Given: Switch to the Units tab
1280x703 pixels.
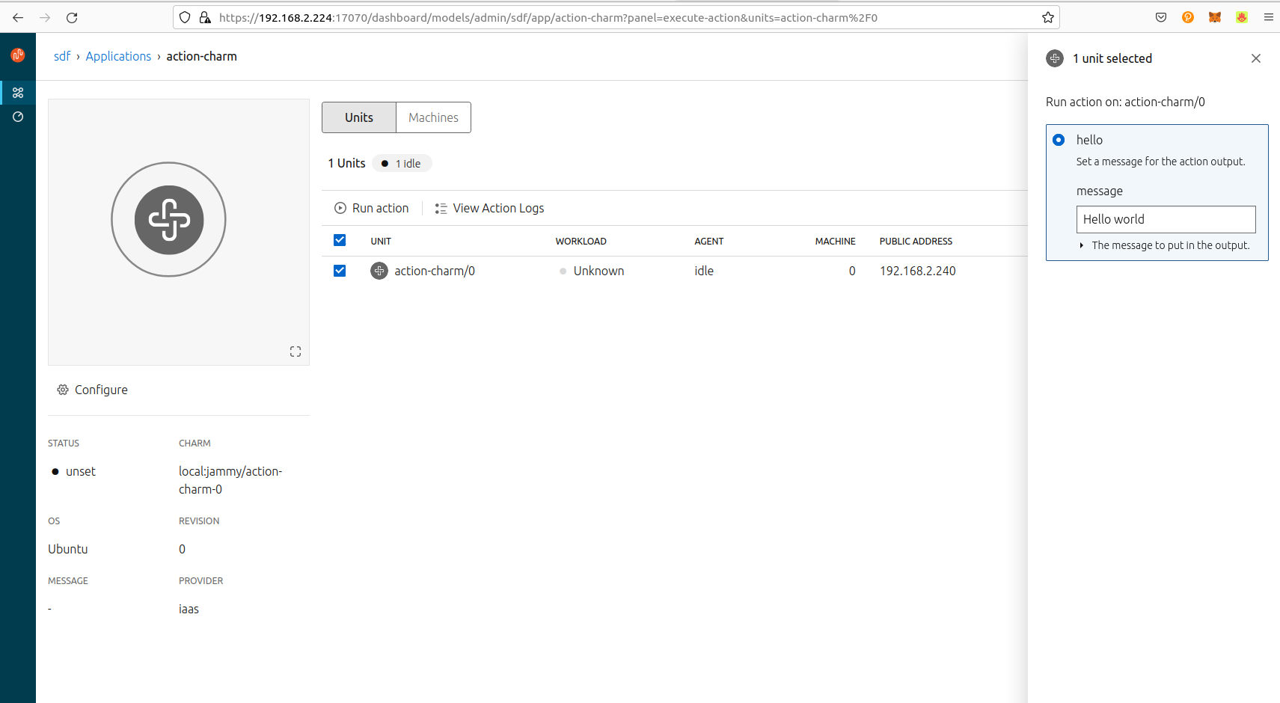Looking at the screenshot, I should (x=358, y=117).
